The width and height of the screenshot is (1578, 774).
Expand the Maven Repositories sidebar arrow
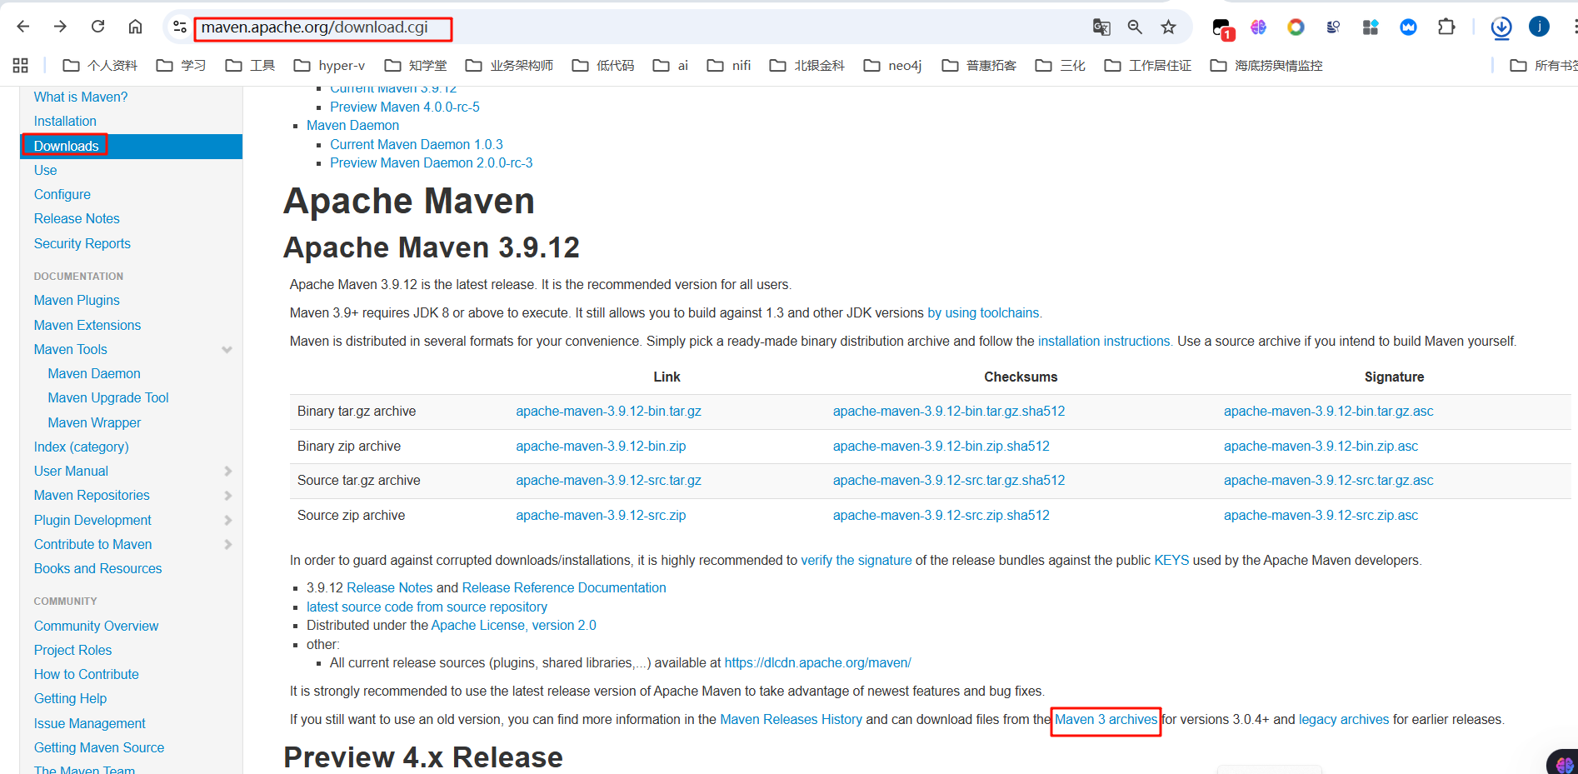227,496
